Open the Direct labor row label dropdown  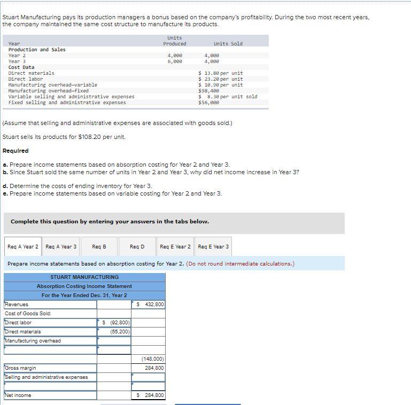[50, 323]
